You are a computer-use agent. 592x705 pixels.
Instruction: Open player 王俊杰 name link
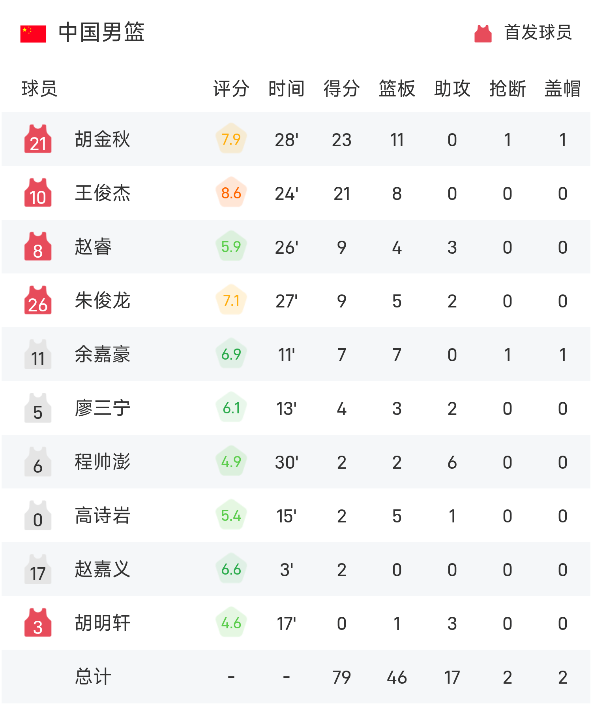pyautogui.click(x=103, y=193)
